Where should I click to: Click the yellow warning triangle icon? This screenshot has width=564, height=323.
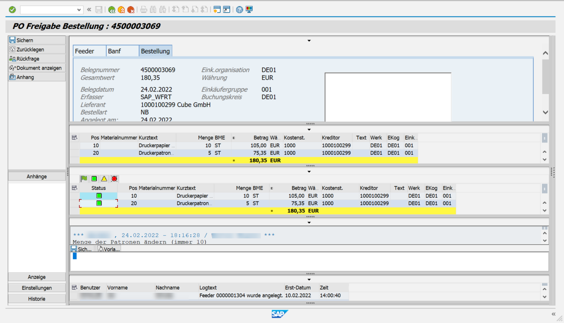(104, 178)
